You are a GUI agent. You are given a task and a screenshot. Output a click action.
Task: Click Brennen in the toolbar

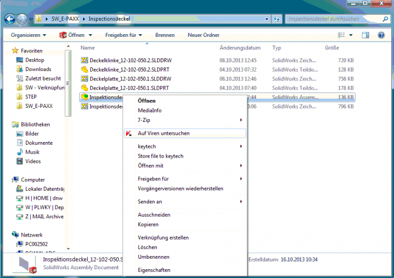click(165, 35)
